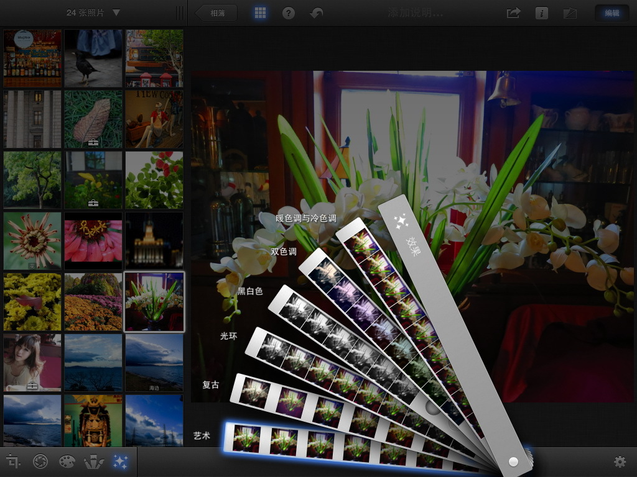
Task: Open the yellow chrysanthemums thumbnail
Action: click(x=32, y=302)
